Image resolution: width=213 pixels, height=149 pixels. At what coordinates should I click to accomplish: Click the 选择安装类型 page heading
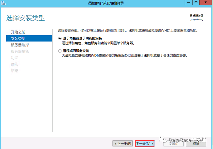(26, 18)
